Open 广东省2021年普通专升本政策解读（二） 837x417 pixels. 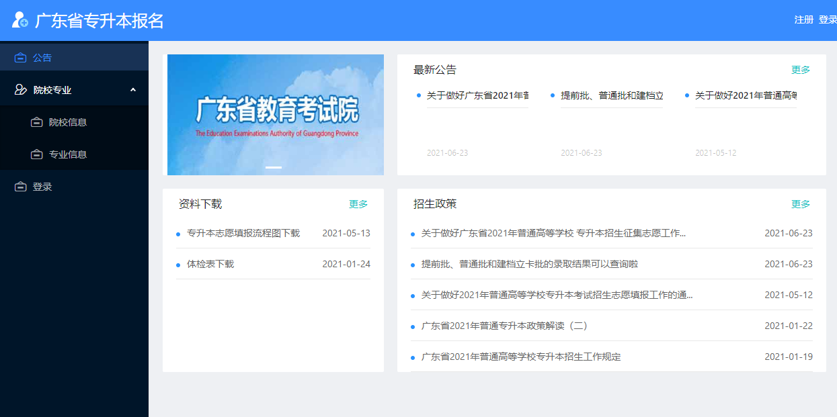coord(505,325)
